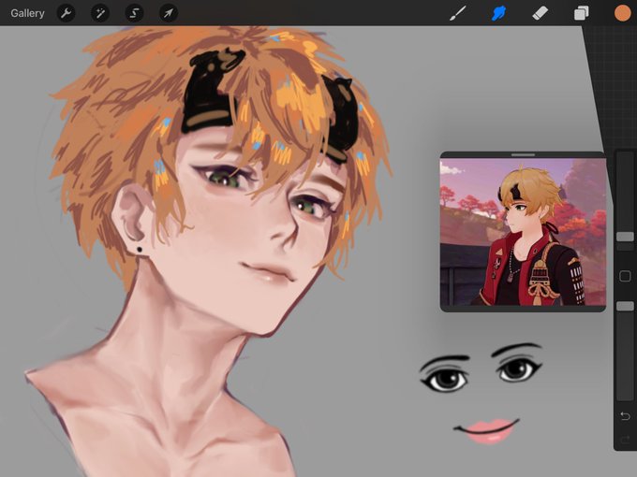Tap the reference window character image

pos(524,232)
